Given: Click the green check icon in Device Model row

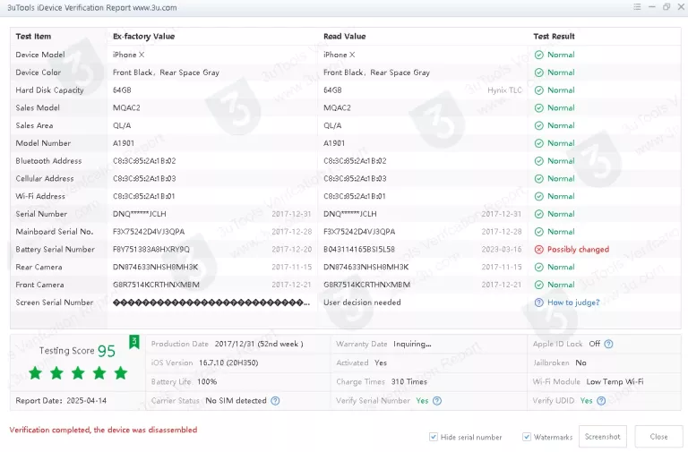Looking at the screenshot, I should coord(538,55).
